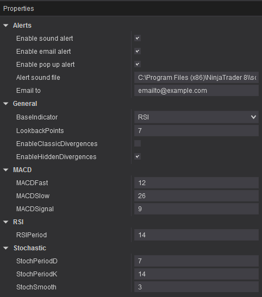Open the BaseIndicator dropdown showing RSI
The width and height of the screenshot is (262, 297).
click(196, 117)
